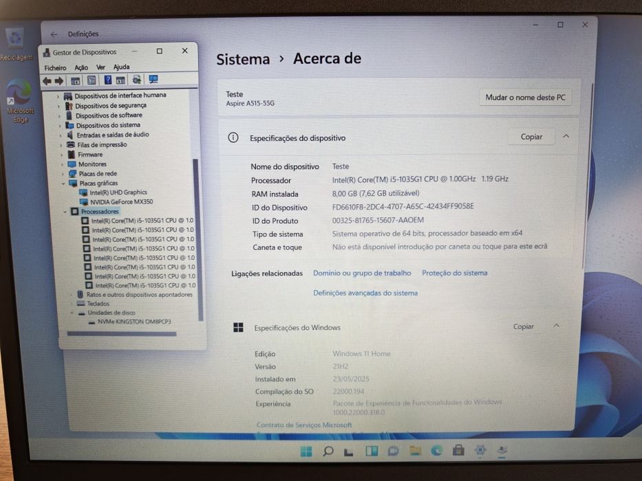Expand Entradas e saídas de áudio node
The height and width of the screenshot is (481, 642).
click(x=61, y=135)
